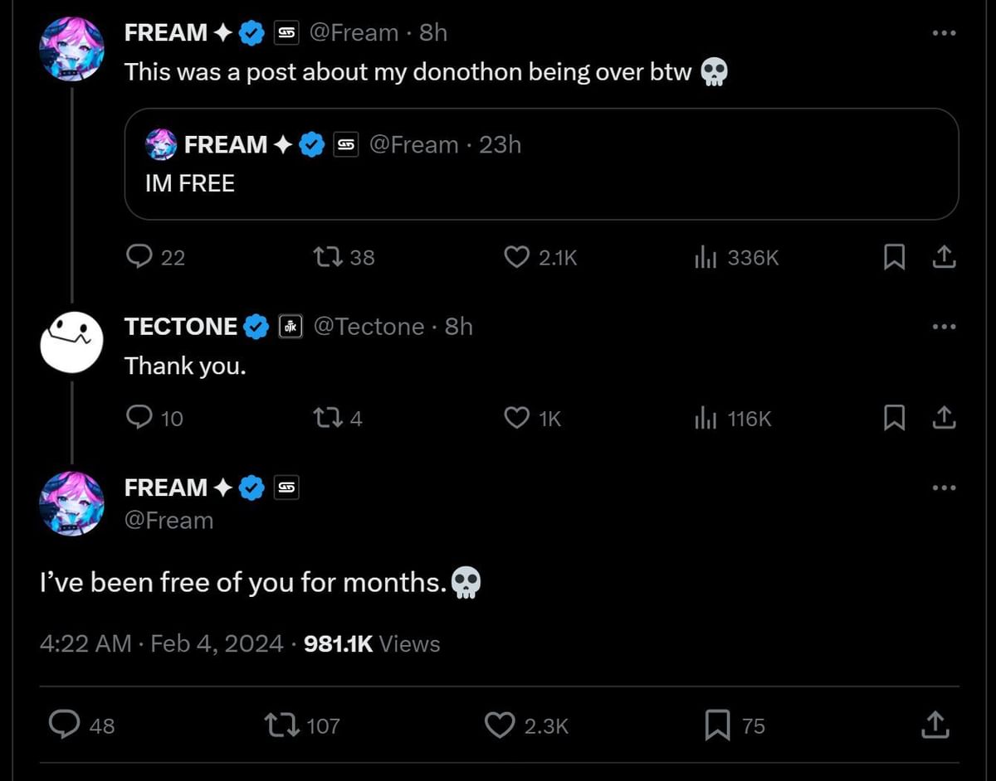Like the main post with 2.3K likes

[x=500, y=725]
